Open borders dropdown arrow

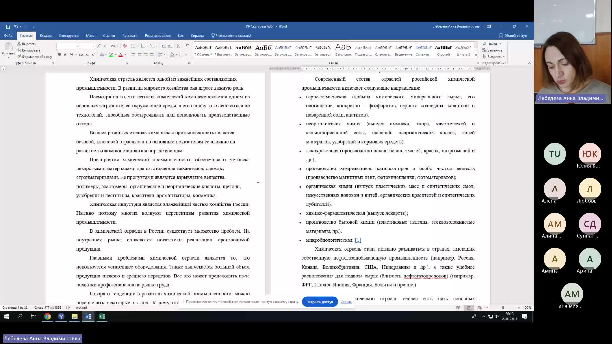(186, 55)
